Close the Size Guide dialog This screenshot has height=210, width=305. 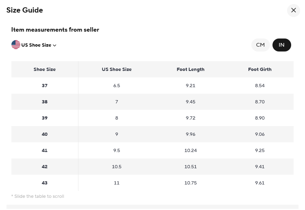293,11
